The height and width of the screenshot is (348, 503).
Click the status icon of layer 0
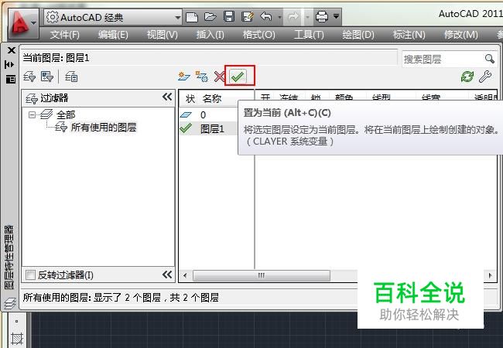point(186,114)
